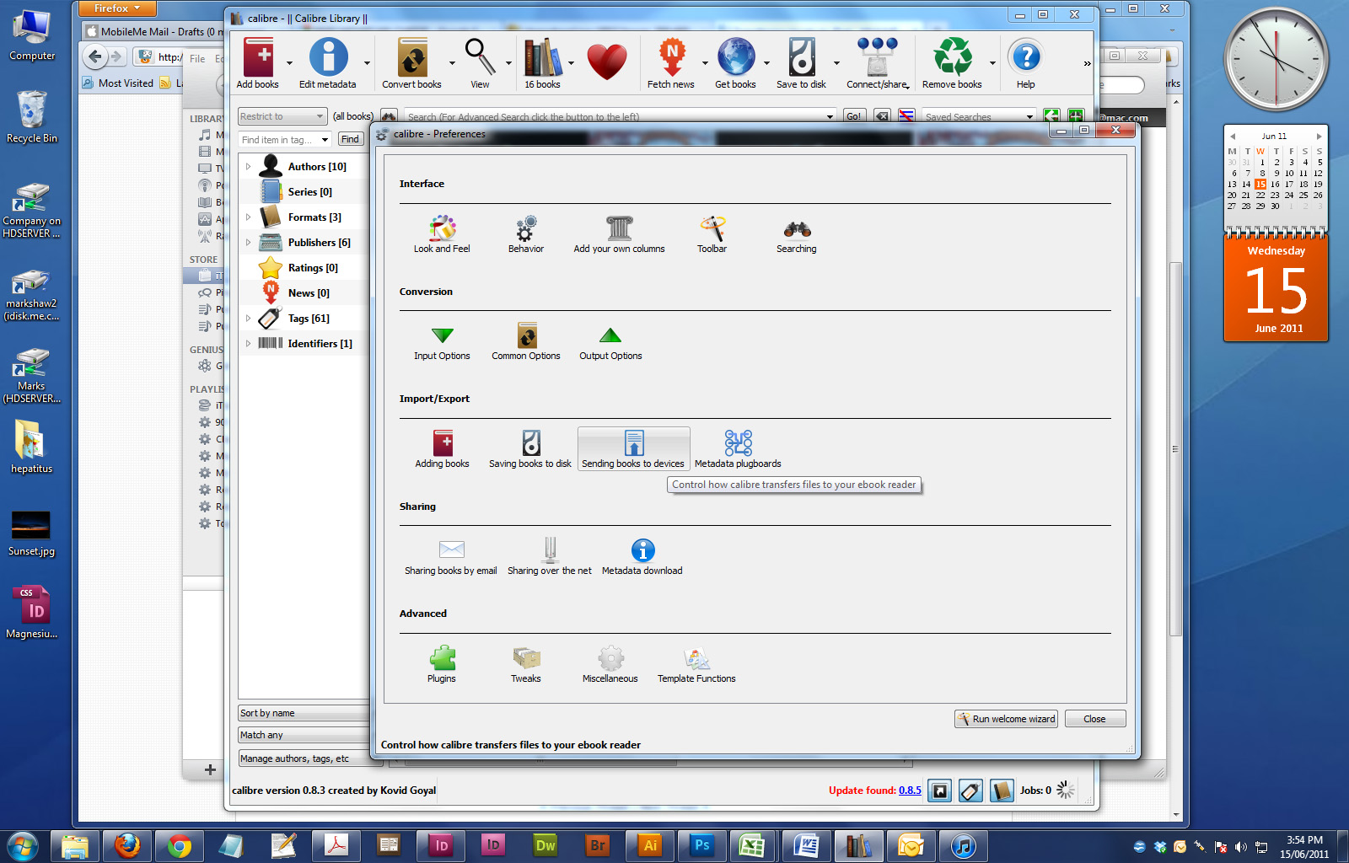Viewport: 1349px width, 863px height.
Task: Expand the Identifiers [1] tree node
Action: pos(248,344)
